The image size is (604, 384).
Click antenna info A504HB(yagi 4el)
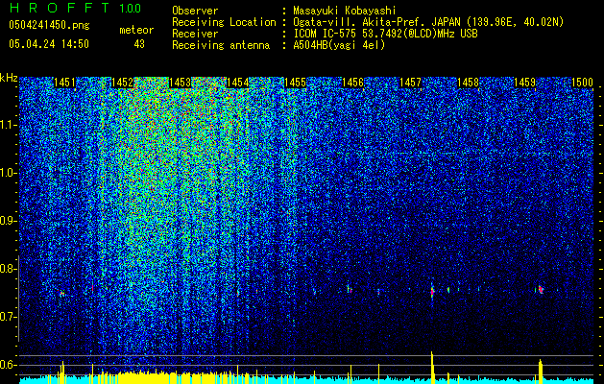339,45
